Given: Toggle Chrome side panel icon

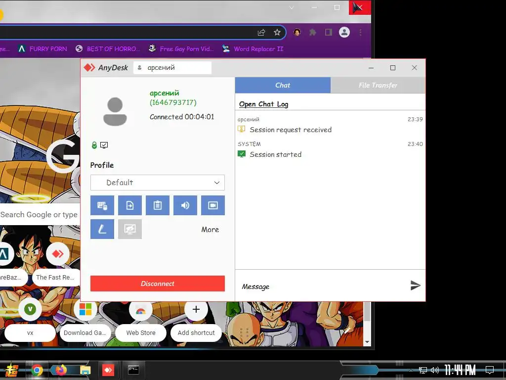Looking at the screenshot, I should (x=329, y=32).
